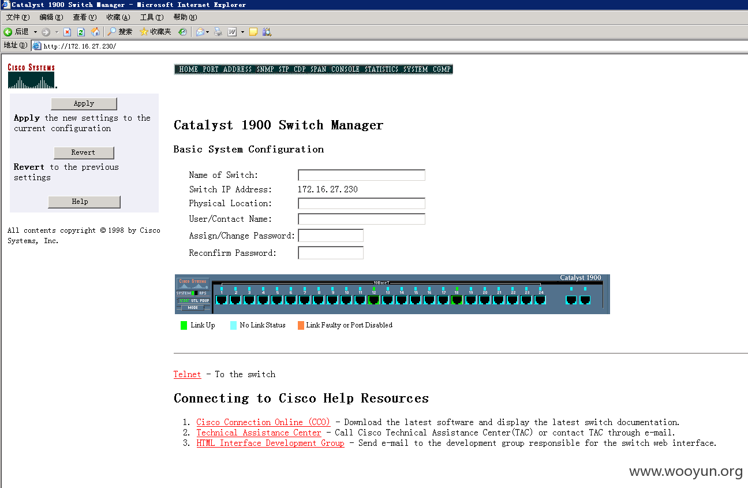The image size is (748, 488).
Task: Open the 文件(F) File menu
Action: pos(17,17)
